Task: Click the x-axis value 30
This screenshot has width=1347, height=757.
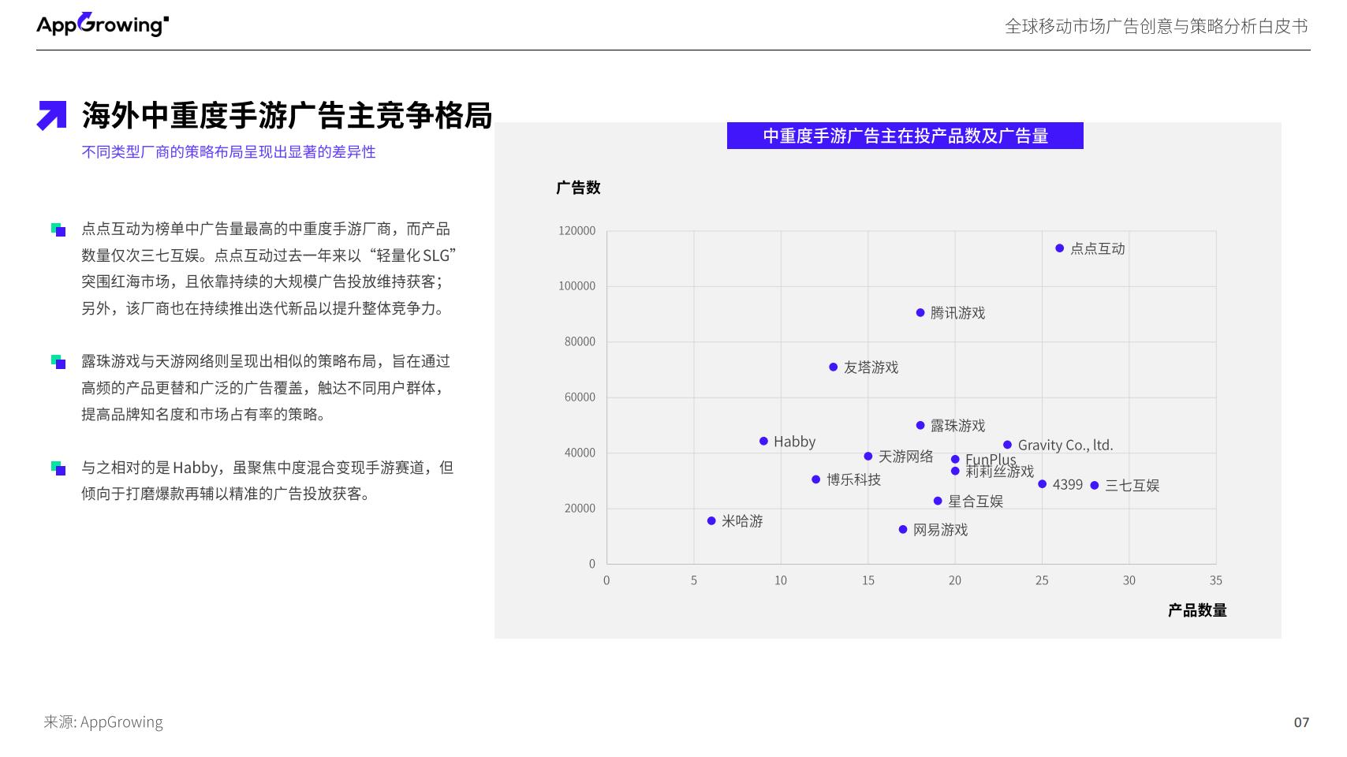Action: pos(1129,580)
